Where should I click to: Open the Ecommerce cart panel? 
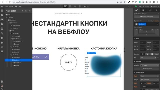click(x=2, y=42)
